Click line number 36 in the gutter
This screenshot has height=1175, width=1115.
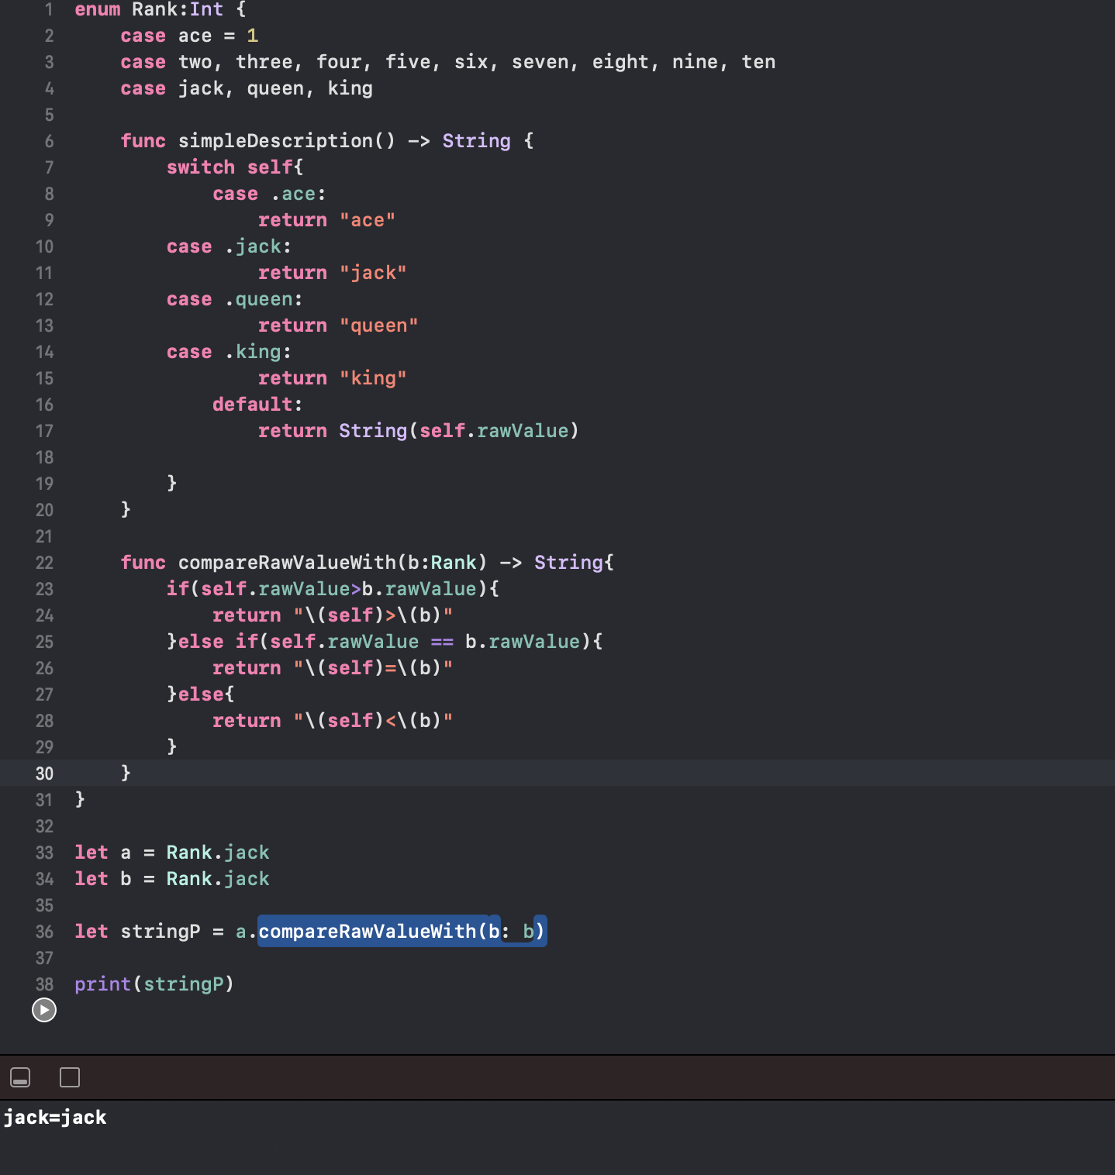point(44,932)
